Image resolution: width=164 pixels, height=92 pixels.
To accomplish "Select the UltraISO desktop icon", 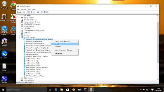I will click(x=4, y=42).
